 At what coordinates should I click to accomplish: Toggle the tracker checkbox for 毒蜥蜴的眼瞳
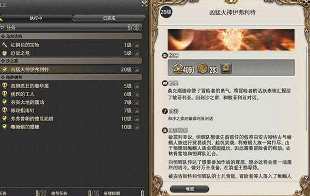pos(137,127)
